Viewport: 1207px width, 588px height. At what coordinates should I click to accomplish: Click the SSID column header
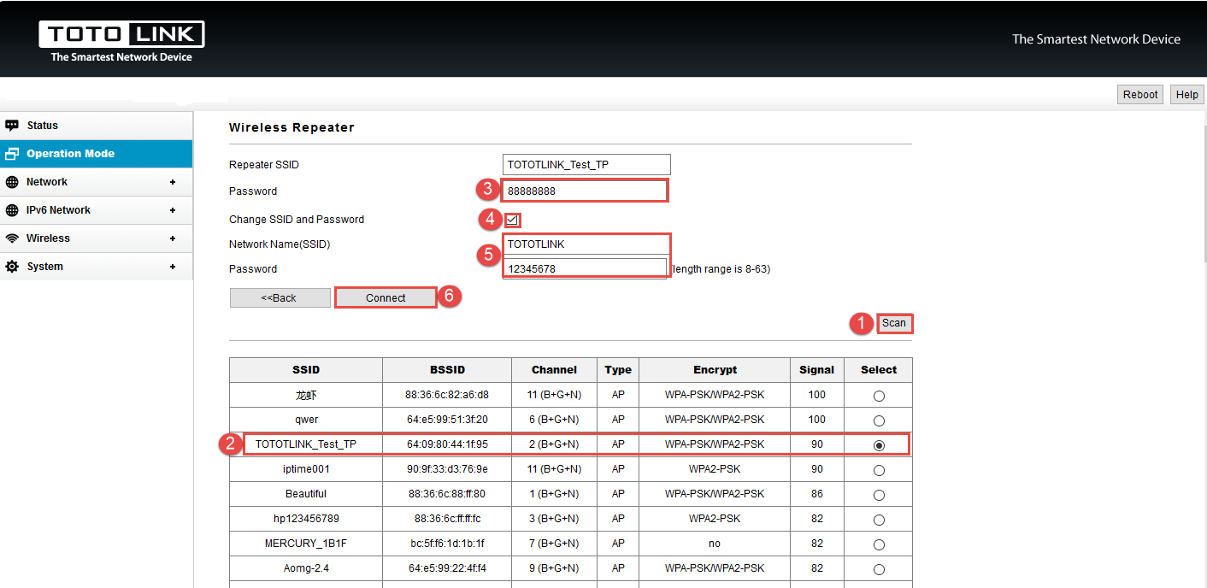pos(306,370)
